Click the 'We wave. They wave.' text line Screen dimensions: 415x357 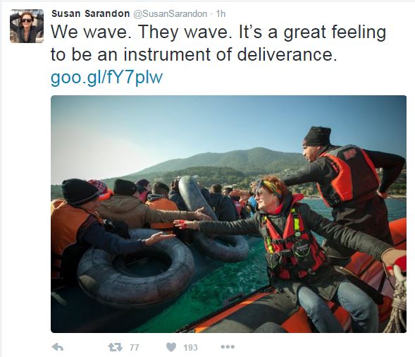[x=218, y=32]
